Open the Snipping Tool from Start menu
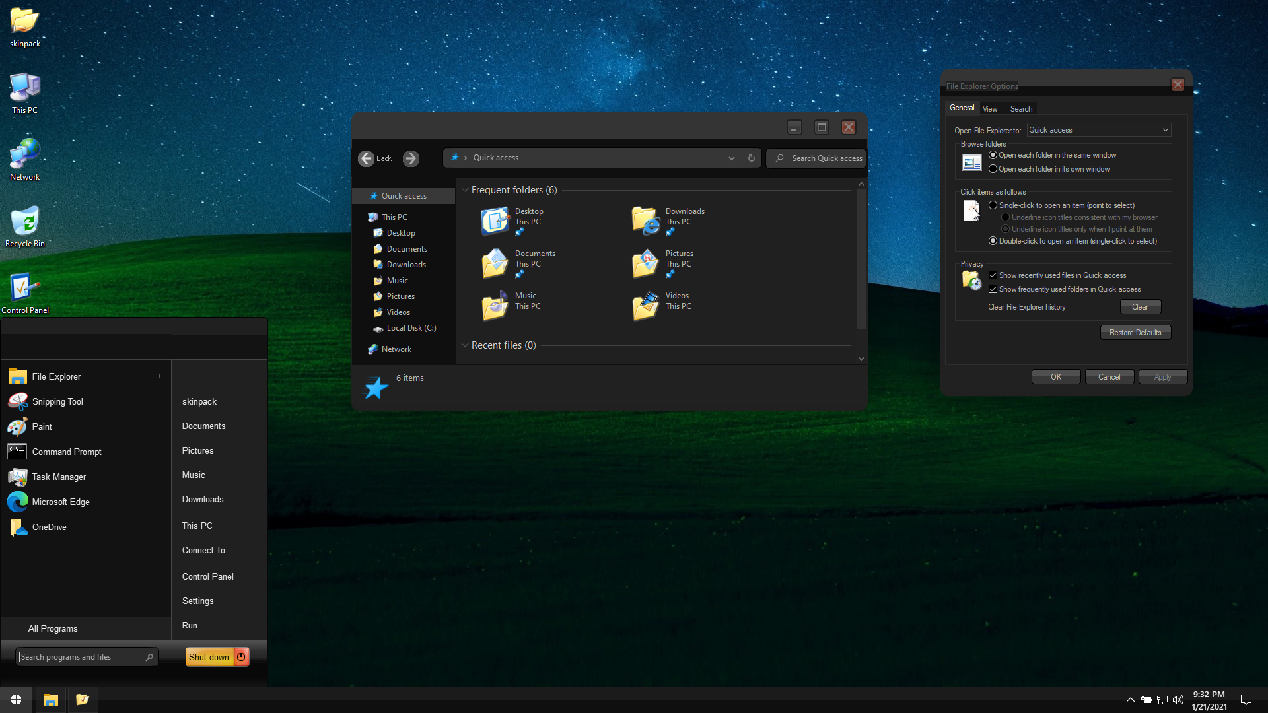Image resolution: width=1268 pixels, height=713 pixels. [57, 401]
